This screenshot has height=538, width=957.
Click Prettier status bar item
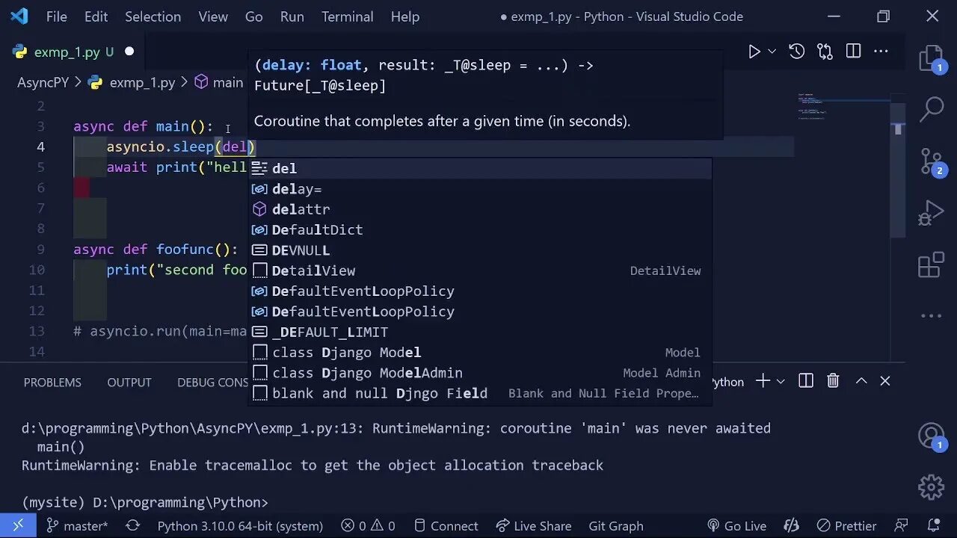point(846,526)
